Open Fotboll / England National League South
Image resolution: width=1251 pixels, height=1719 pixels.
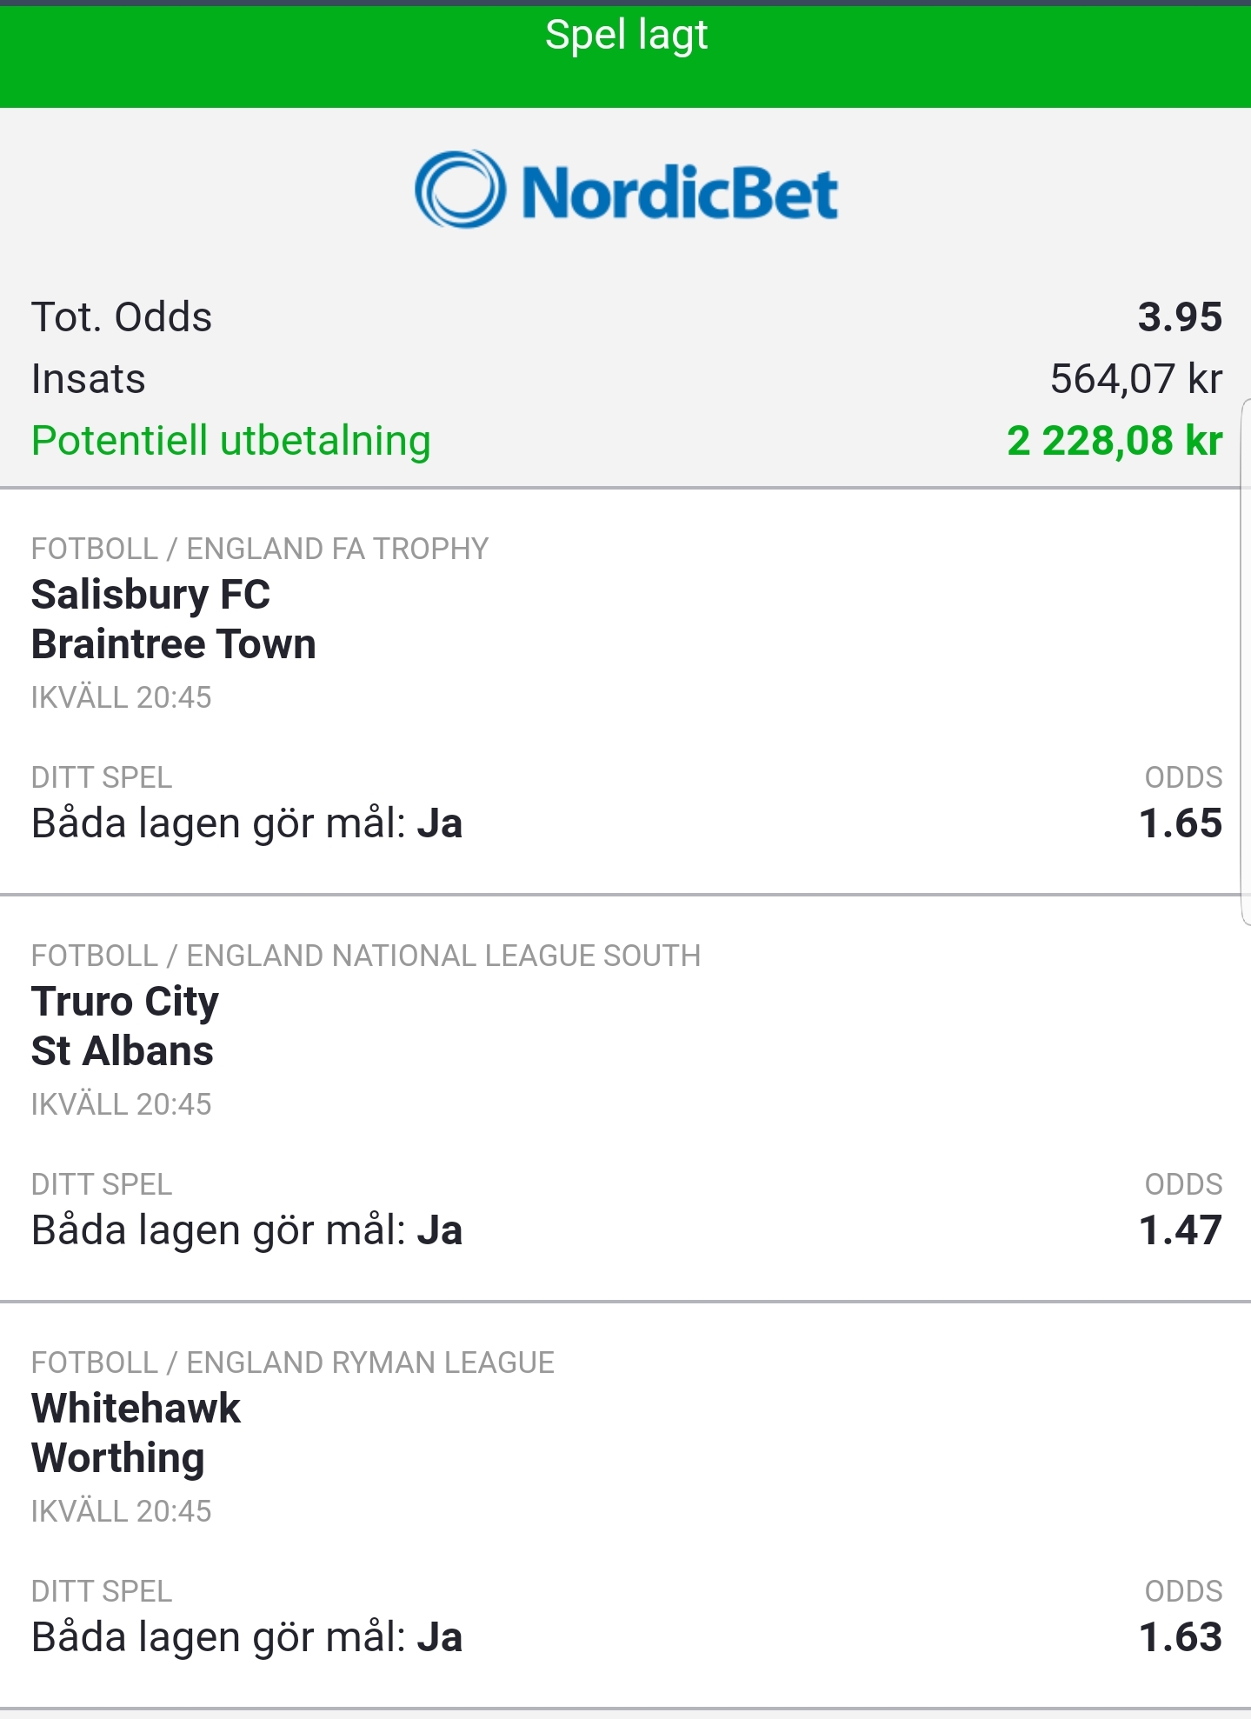366,956
